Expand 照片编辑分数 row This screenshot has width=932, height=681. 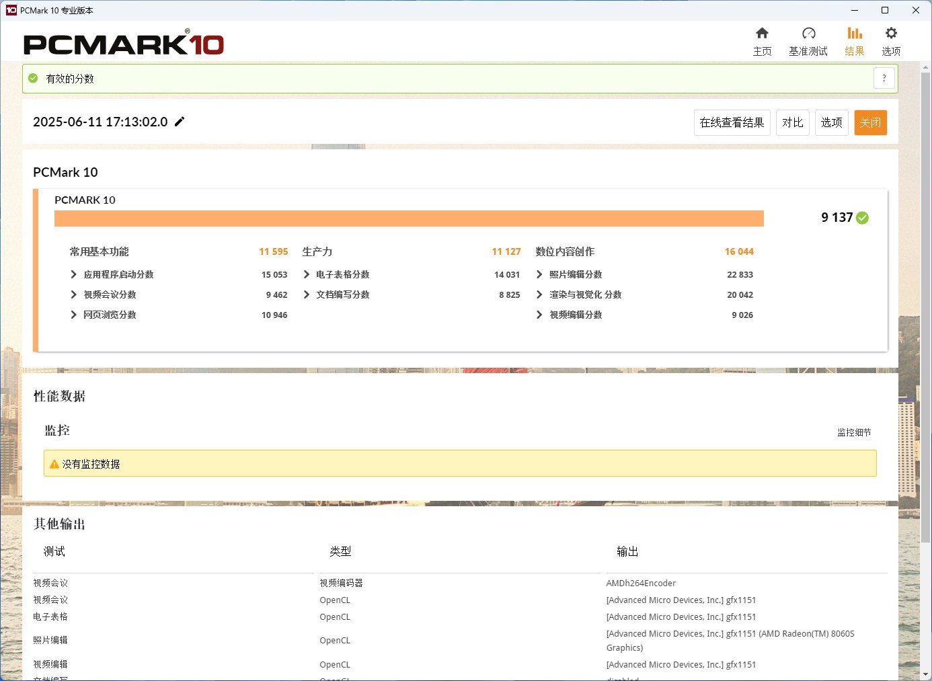539,274
